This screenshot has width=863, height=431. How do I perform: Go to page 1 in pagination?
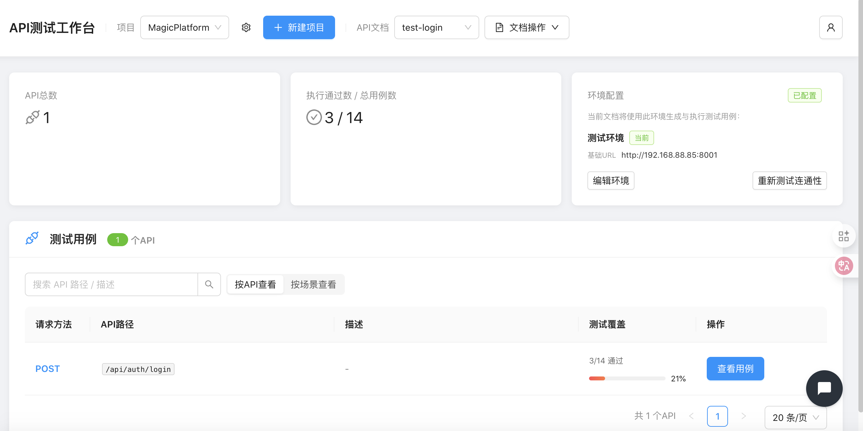pyautogui.click(x=717, y=416)
